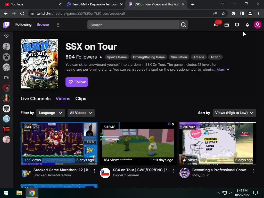Viewport: 264px width, 198px height.
Task: Click the Arcade tag
Action: coord(199,57)
